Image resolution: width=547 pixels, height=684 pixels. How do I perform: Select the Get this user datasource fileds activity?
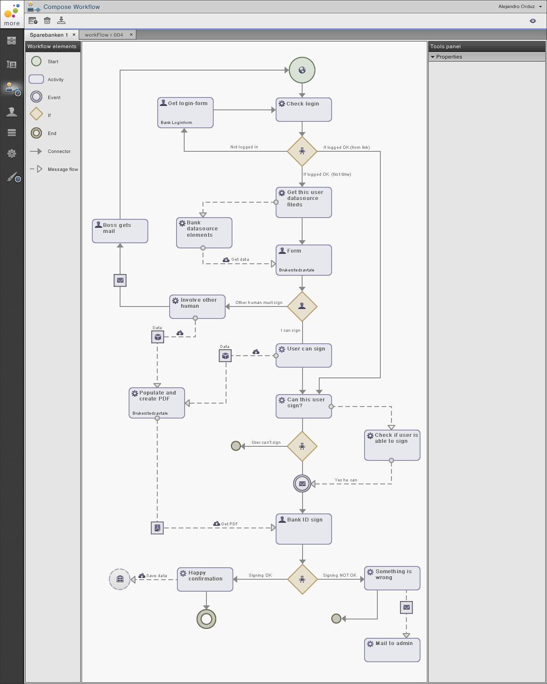click(x=304, y=203)
